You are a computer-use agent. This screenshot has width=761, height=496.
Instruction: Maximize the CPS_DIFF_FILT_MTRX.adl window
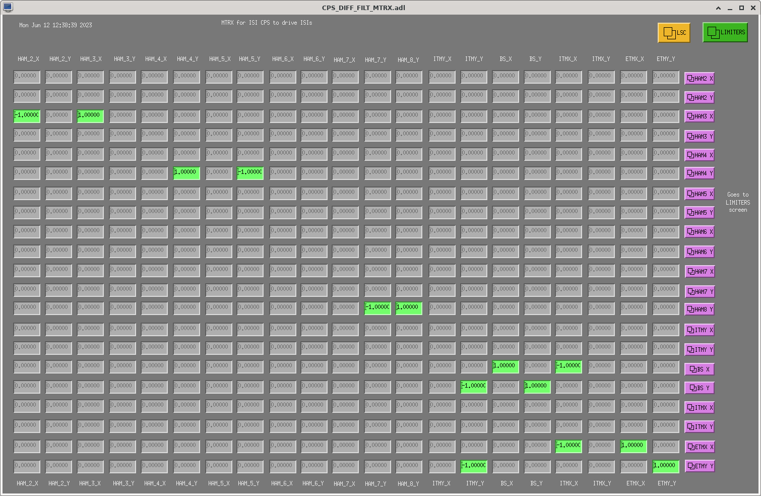[x=741, y=8]
